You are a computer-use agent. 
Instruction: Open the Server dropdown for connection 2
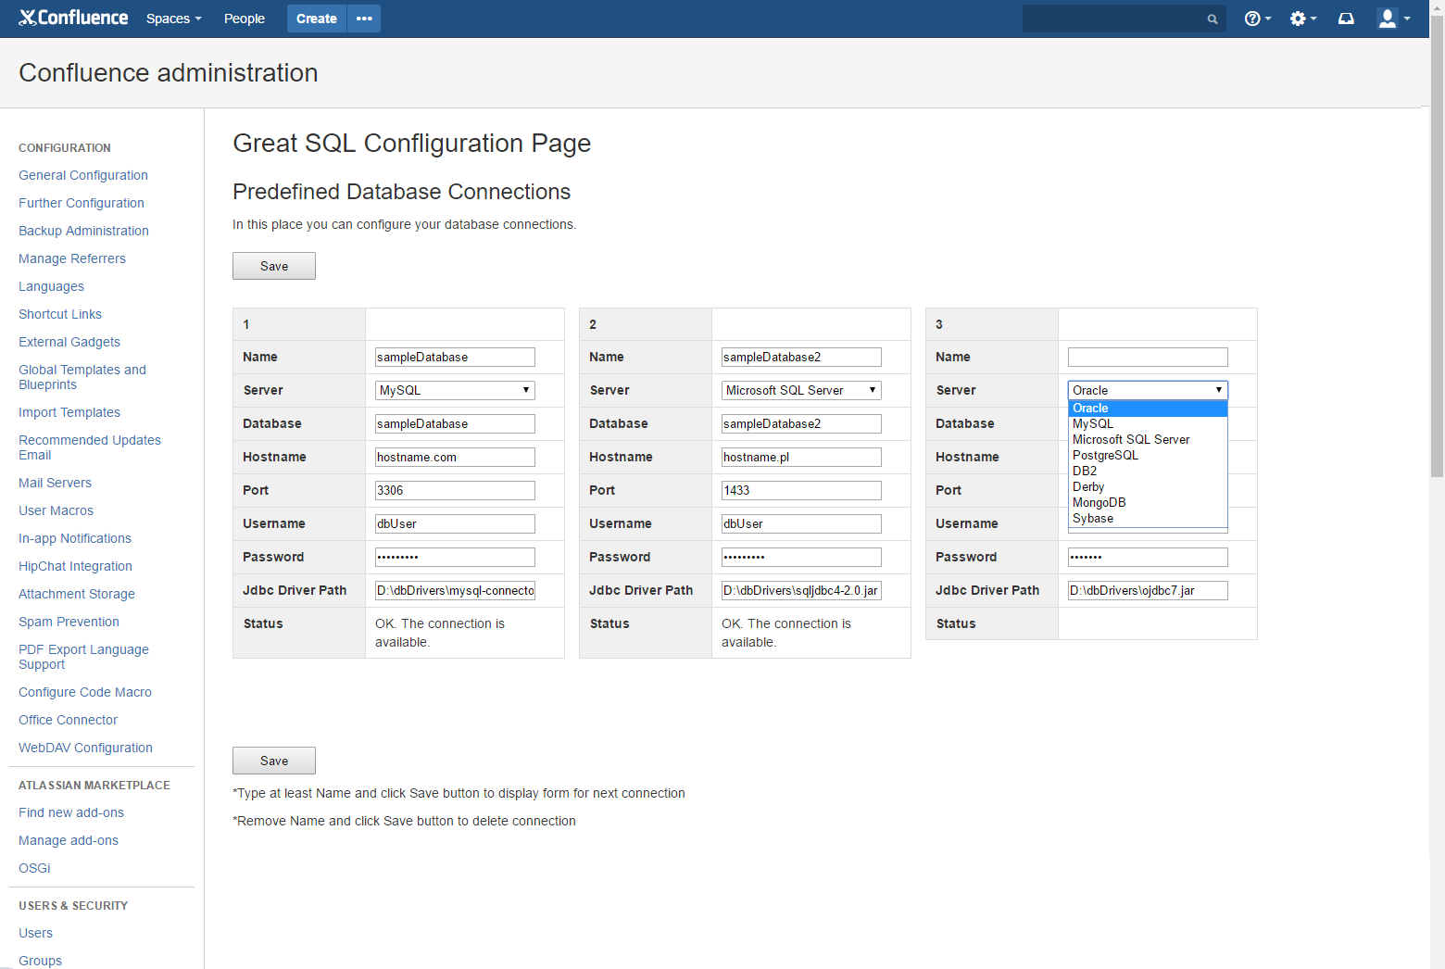801,390
